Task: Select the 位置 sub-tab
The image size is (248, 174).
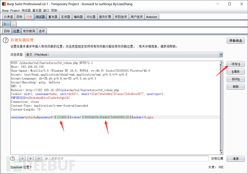Action: (x=17, y=31)
